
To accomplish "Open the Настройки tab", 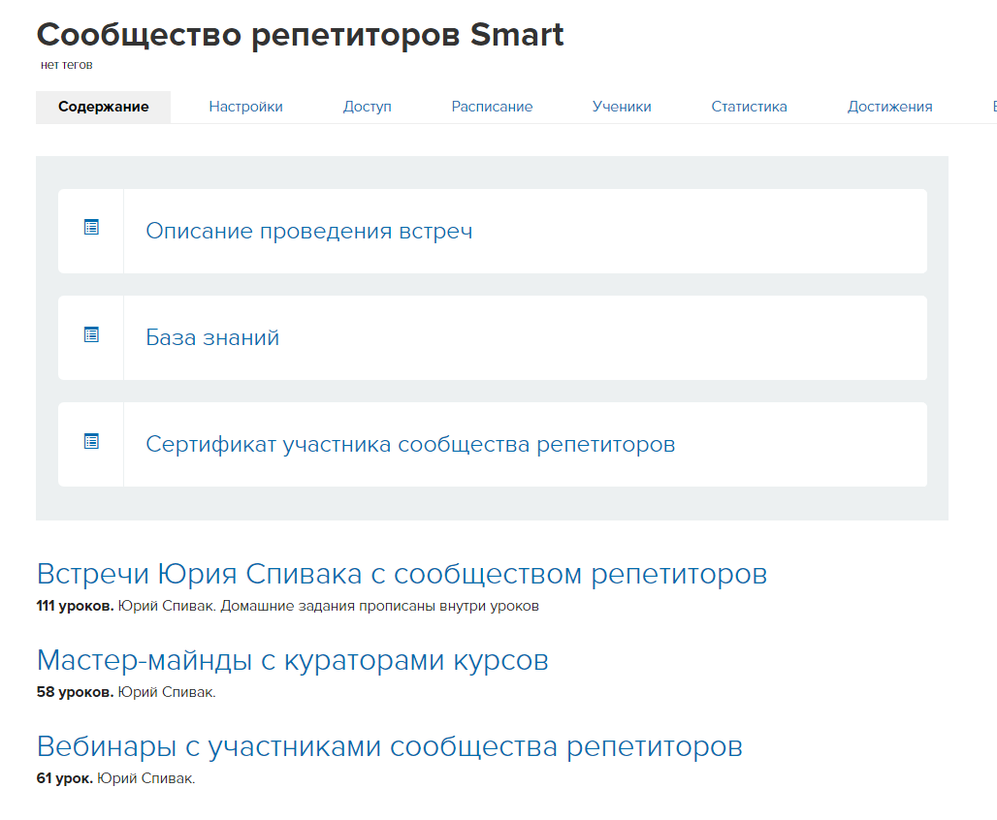I will coord(245,107).
